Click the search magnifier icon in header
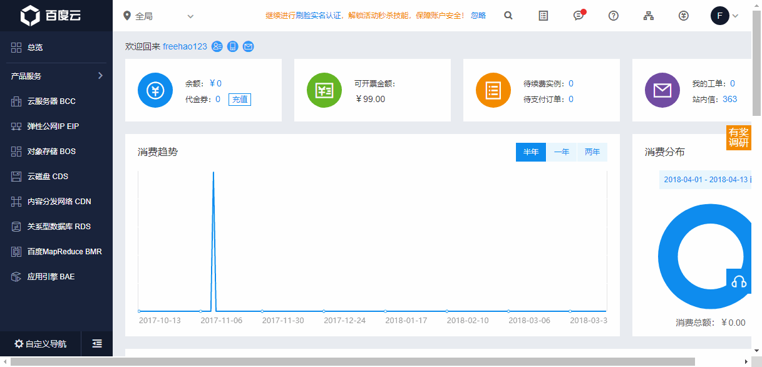Image resolution: width=762 pixels, height=367 pixels. pyautogui.click(x=508, y=16)
